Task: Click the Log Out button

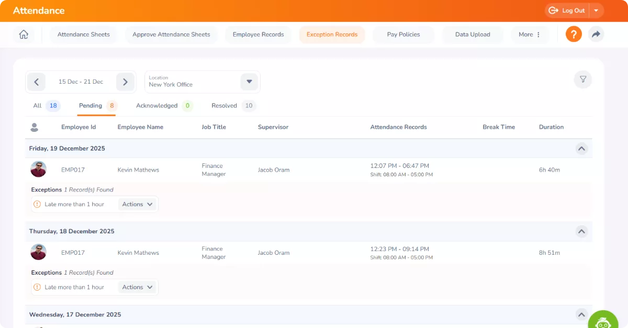Action: 568,10
